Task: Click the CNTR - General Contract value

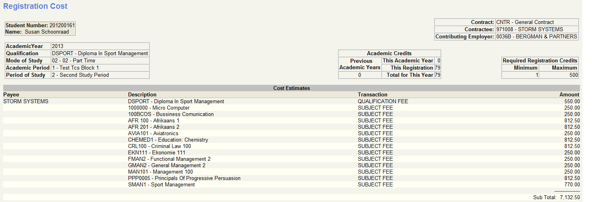Action: (x=525, y=22)
